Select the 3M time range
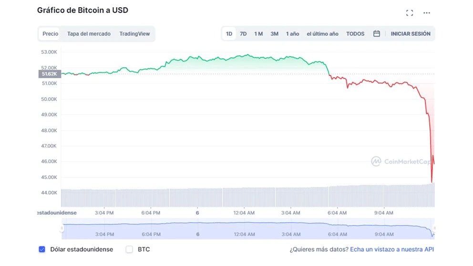473x266 pixels. 274,34
